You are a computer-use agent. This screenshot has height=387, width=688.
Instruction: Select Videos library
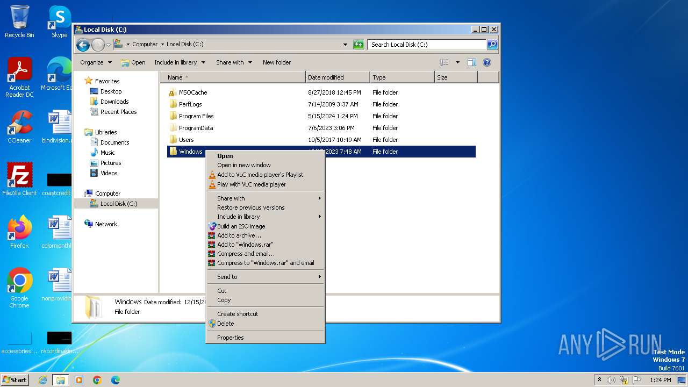click(109, 173)
